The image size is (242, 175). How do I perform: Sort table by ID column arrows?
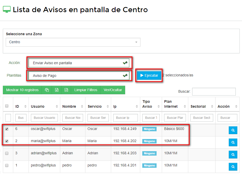[25, 106]
